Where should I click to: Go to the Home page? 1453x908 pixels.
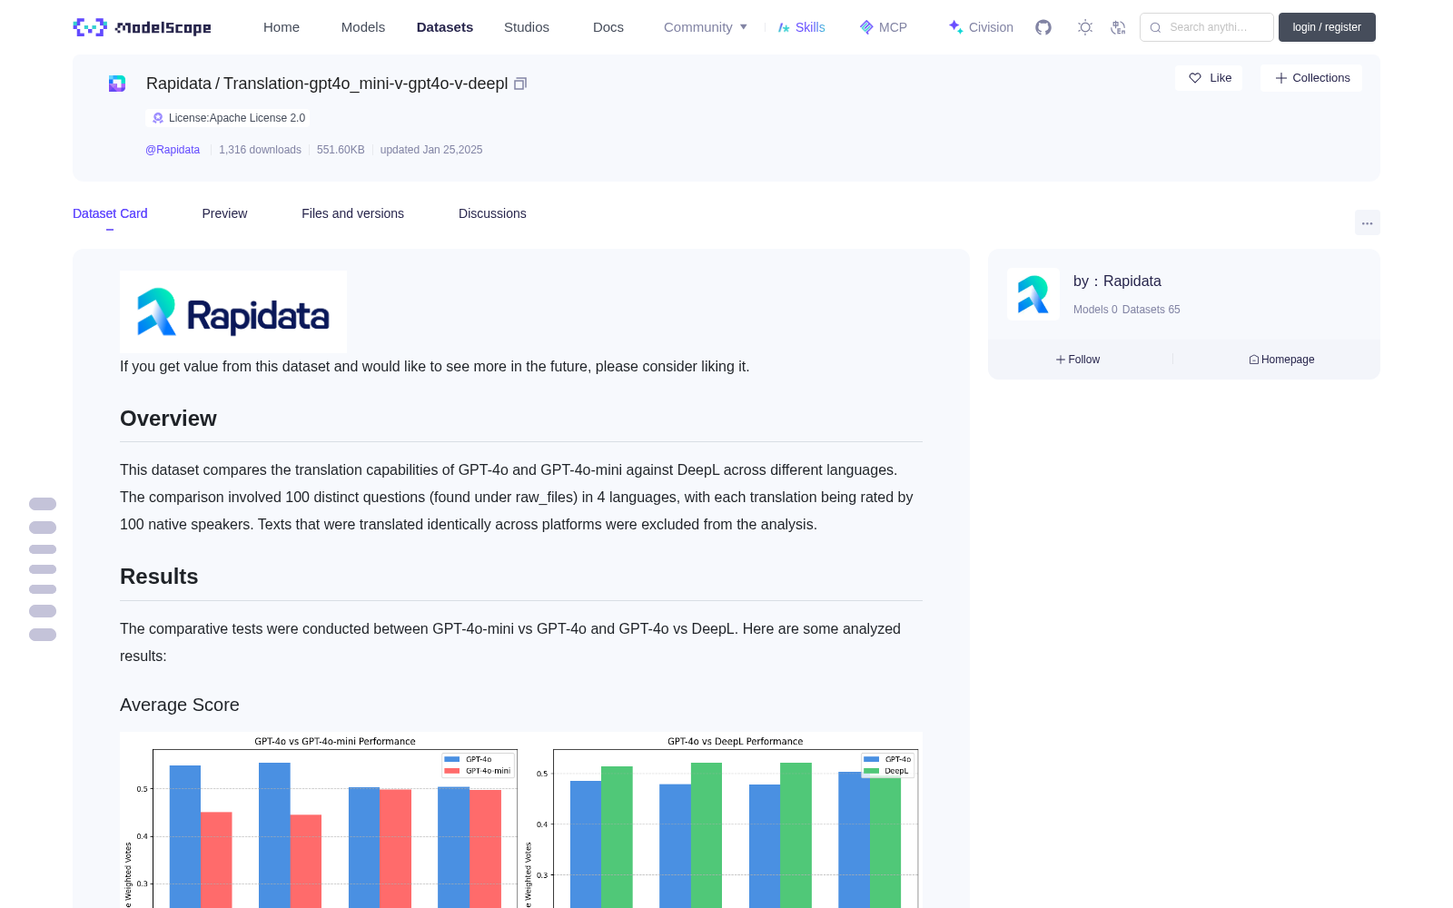pos(282,27)
